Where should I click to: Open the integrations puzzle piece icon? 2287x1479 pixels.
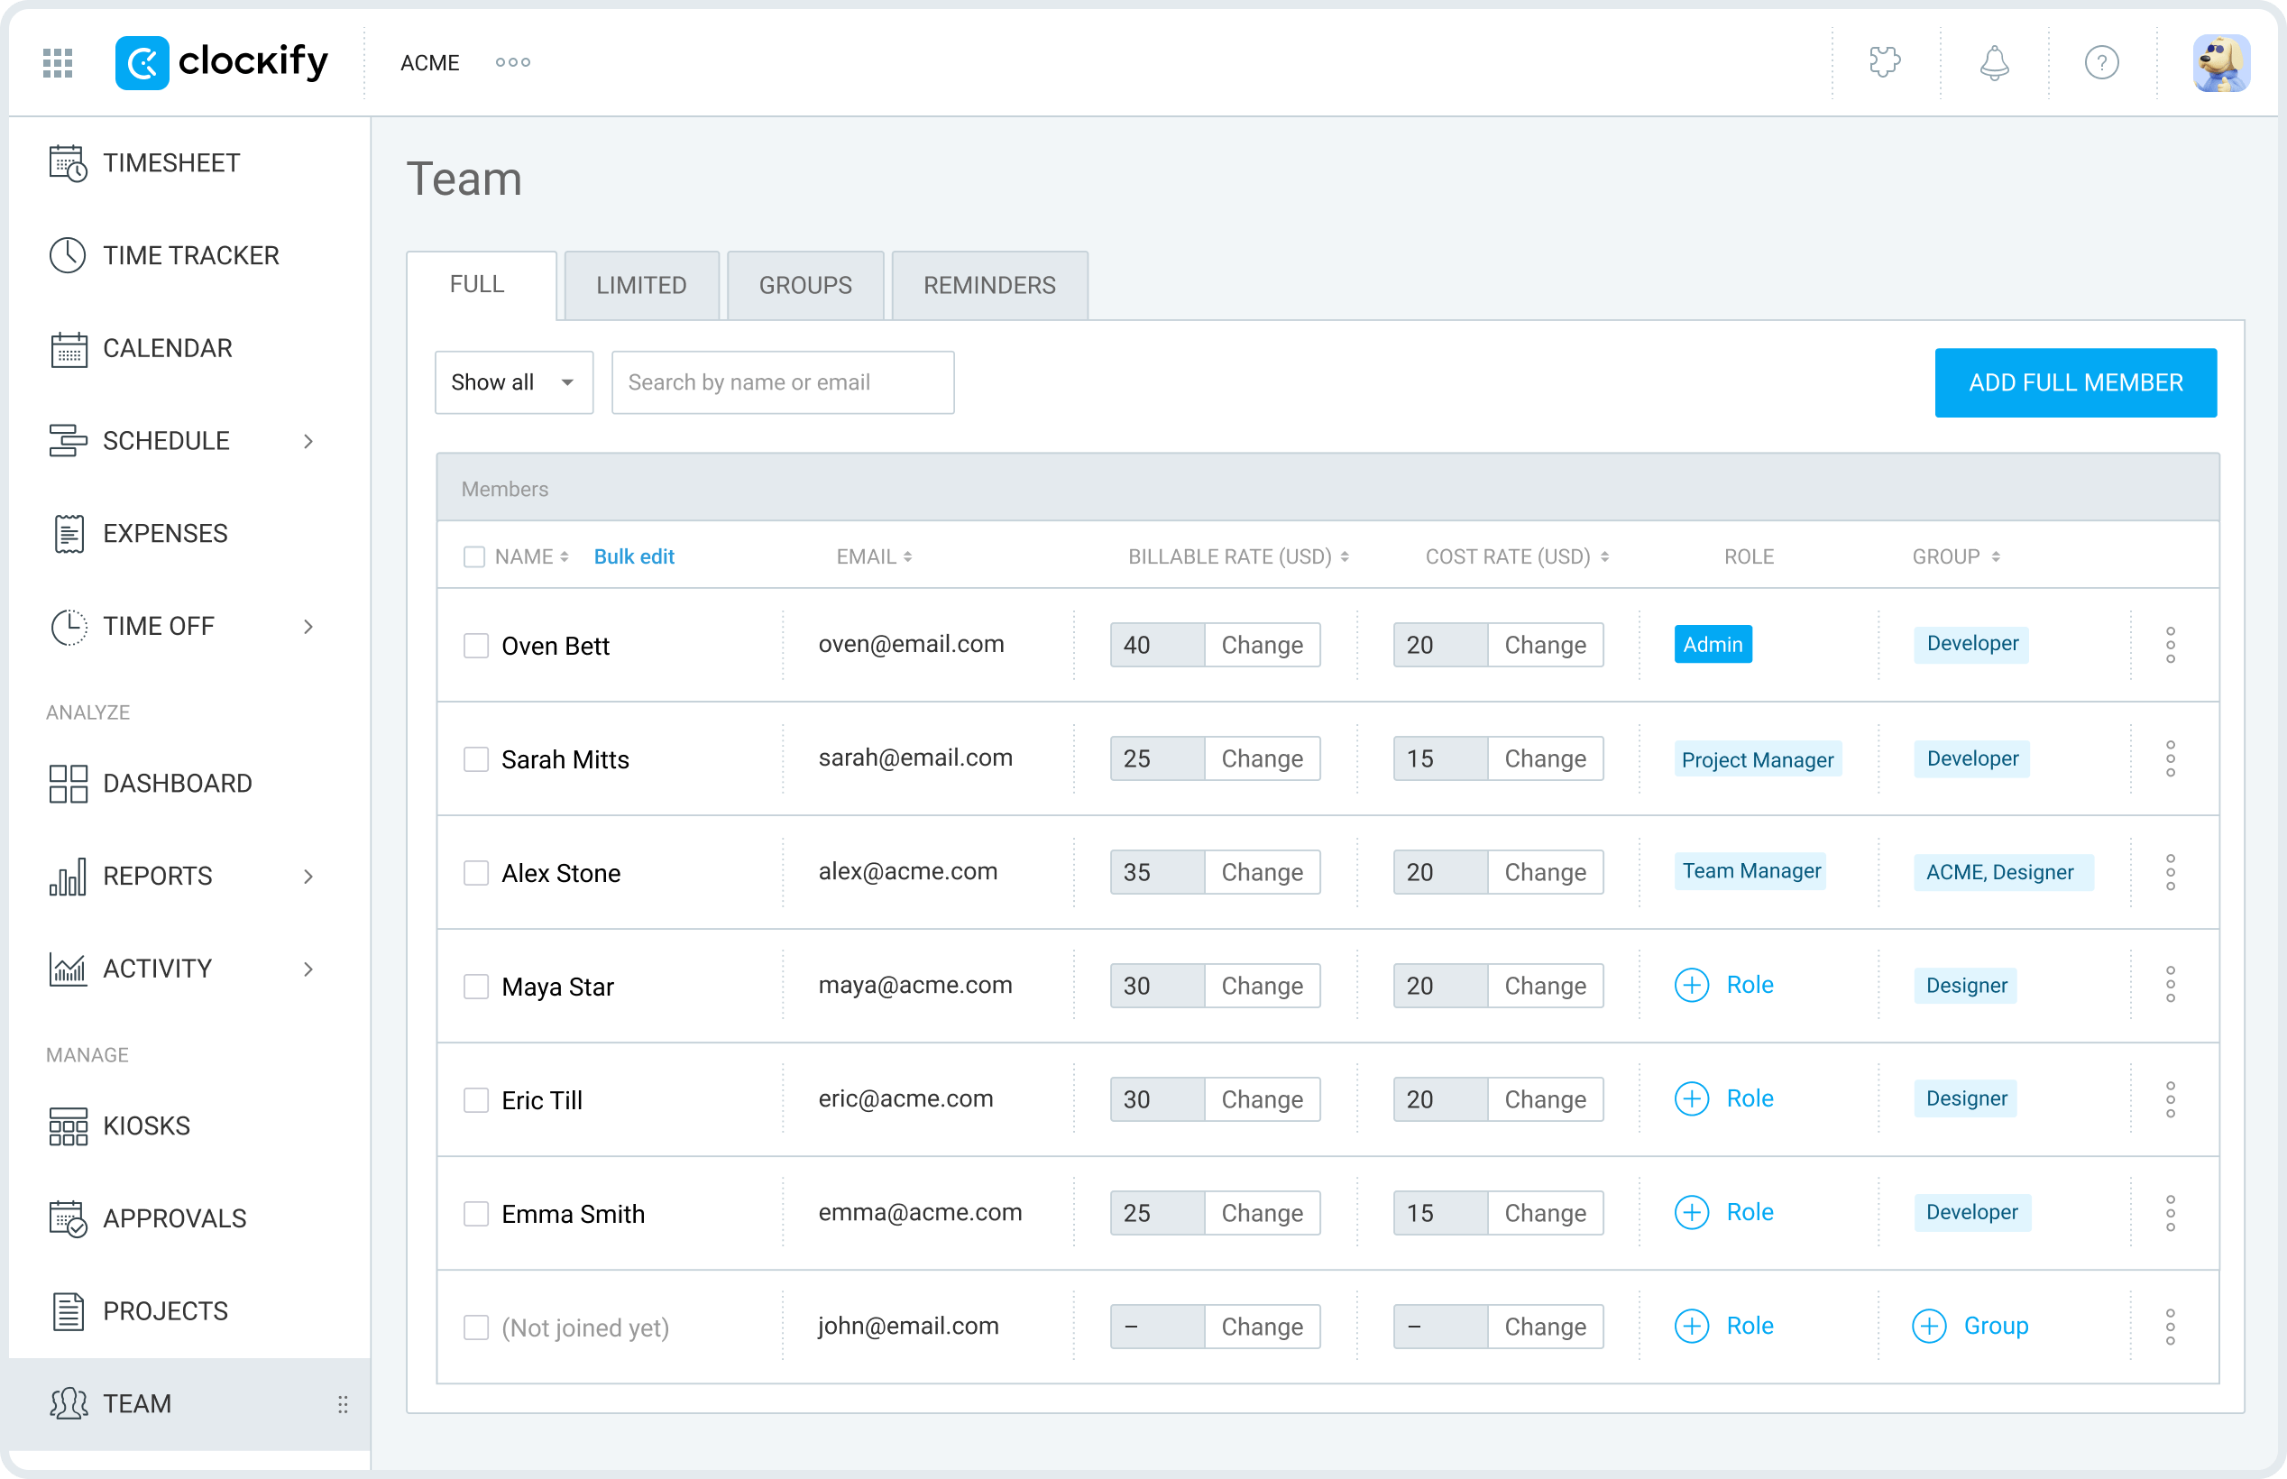click(1885, 63)
